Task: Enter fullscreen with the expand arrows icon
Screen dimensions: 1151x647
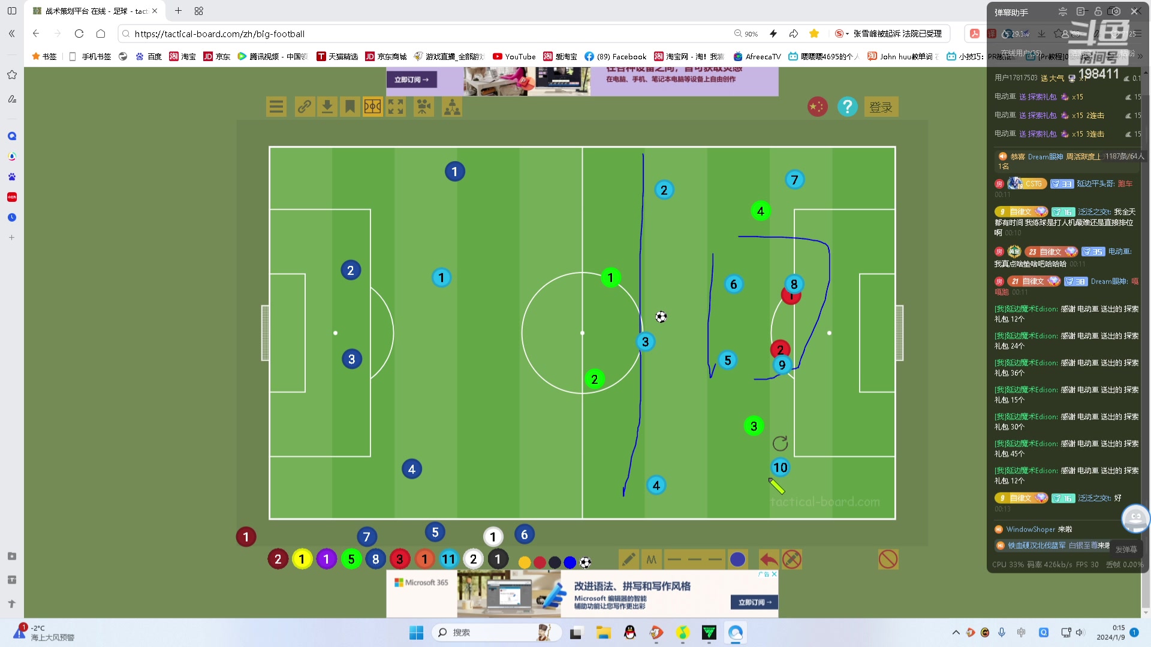Action: 396,107
